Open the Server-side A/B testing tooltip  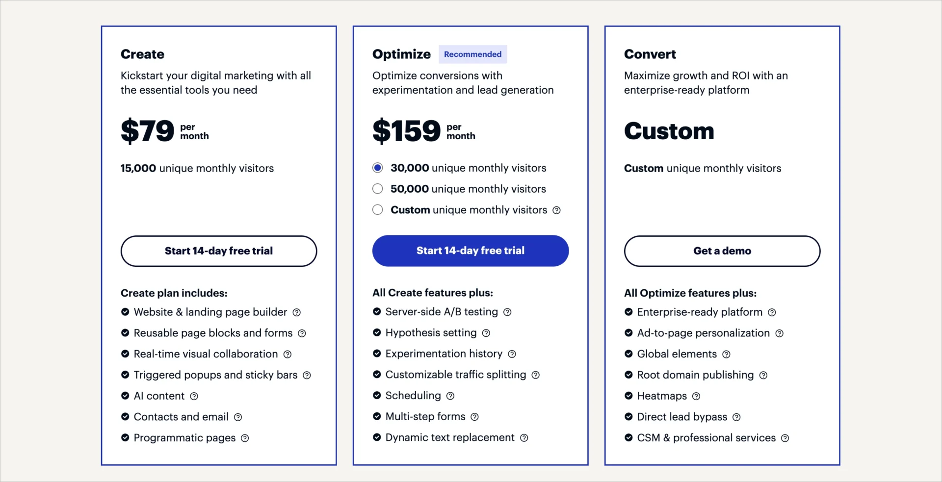coord(508,312)
